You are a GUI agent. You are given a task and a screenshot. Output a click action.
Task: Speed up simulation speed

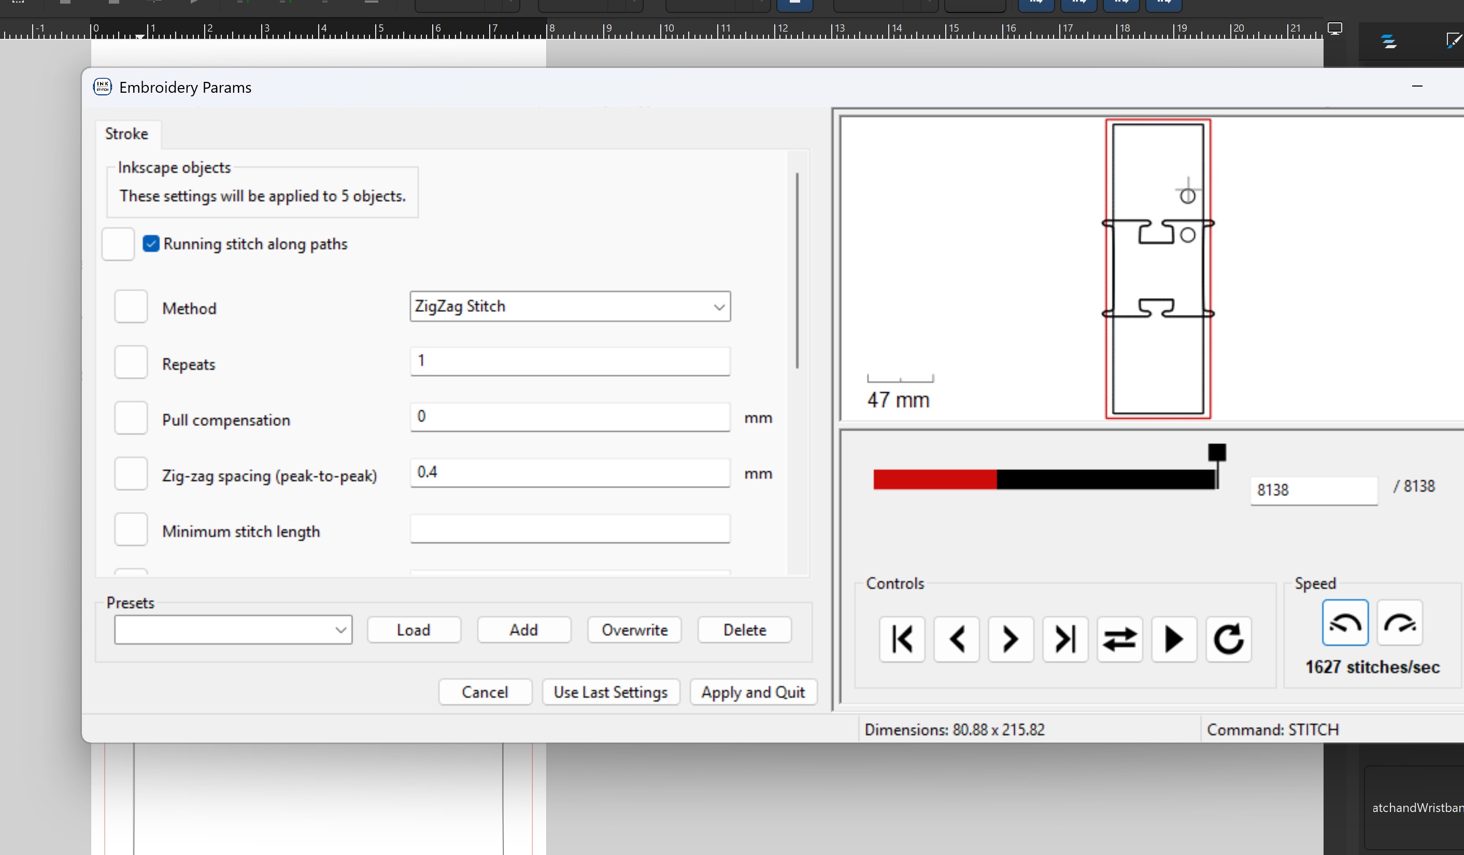point(1400,623)
